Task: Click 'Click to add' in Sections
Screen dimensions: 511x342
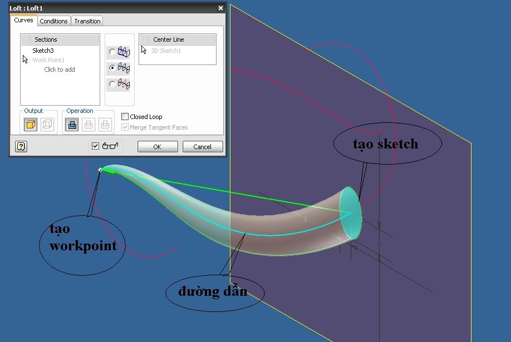Action: (x=60, y=70)
